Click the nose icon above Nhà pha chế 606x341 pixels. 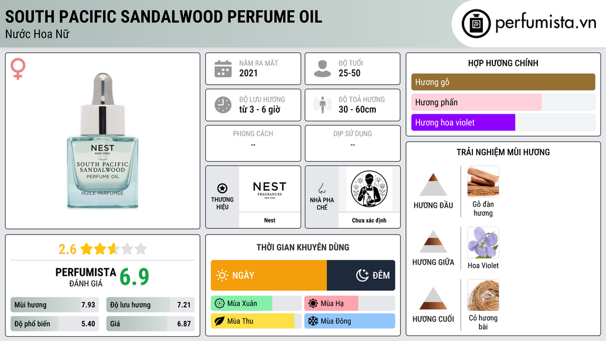pyautogui.click(x=321, y=188)
